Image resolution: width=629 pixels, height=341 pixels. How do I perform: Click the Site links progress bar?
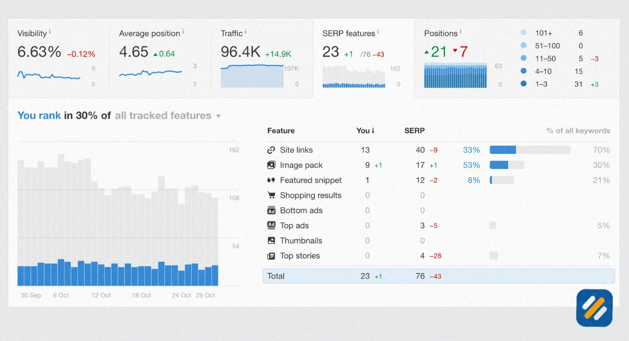(x=530, y=150)
